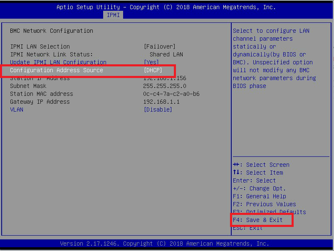Open the IPMI LAN Selection Failover option
Viewport: 334px width, 251px height.
[x=159, y=46]
